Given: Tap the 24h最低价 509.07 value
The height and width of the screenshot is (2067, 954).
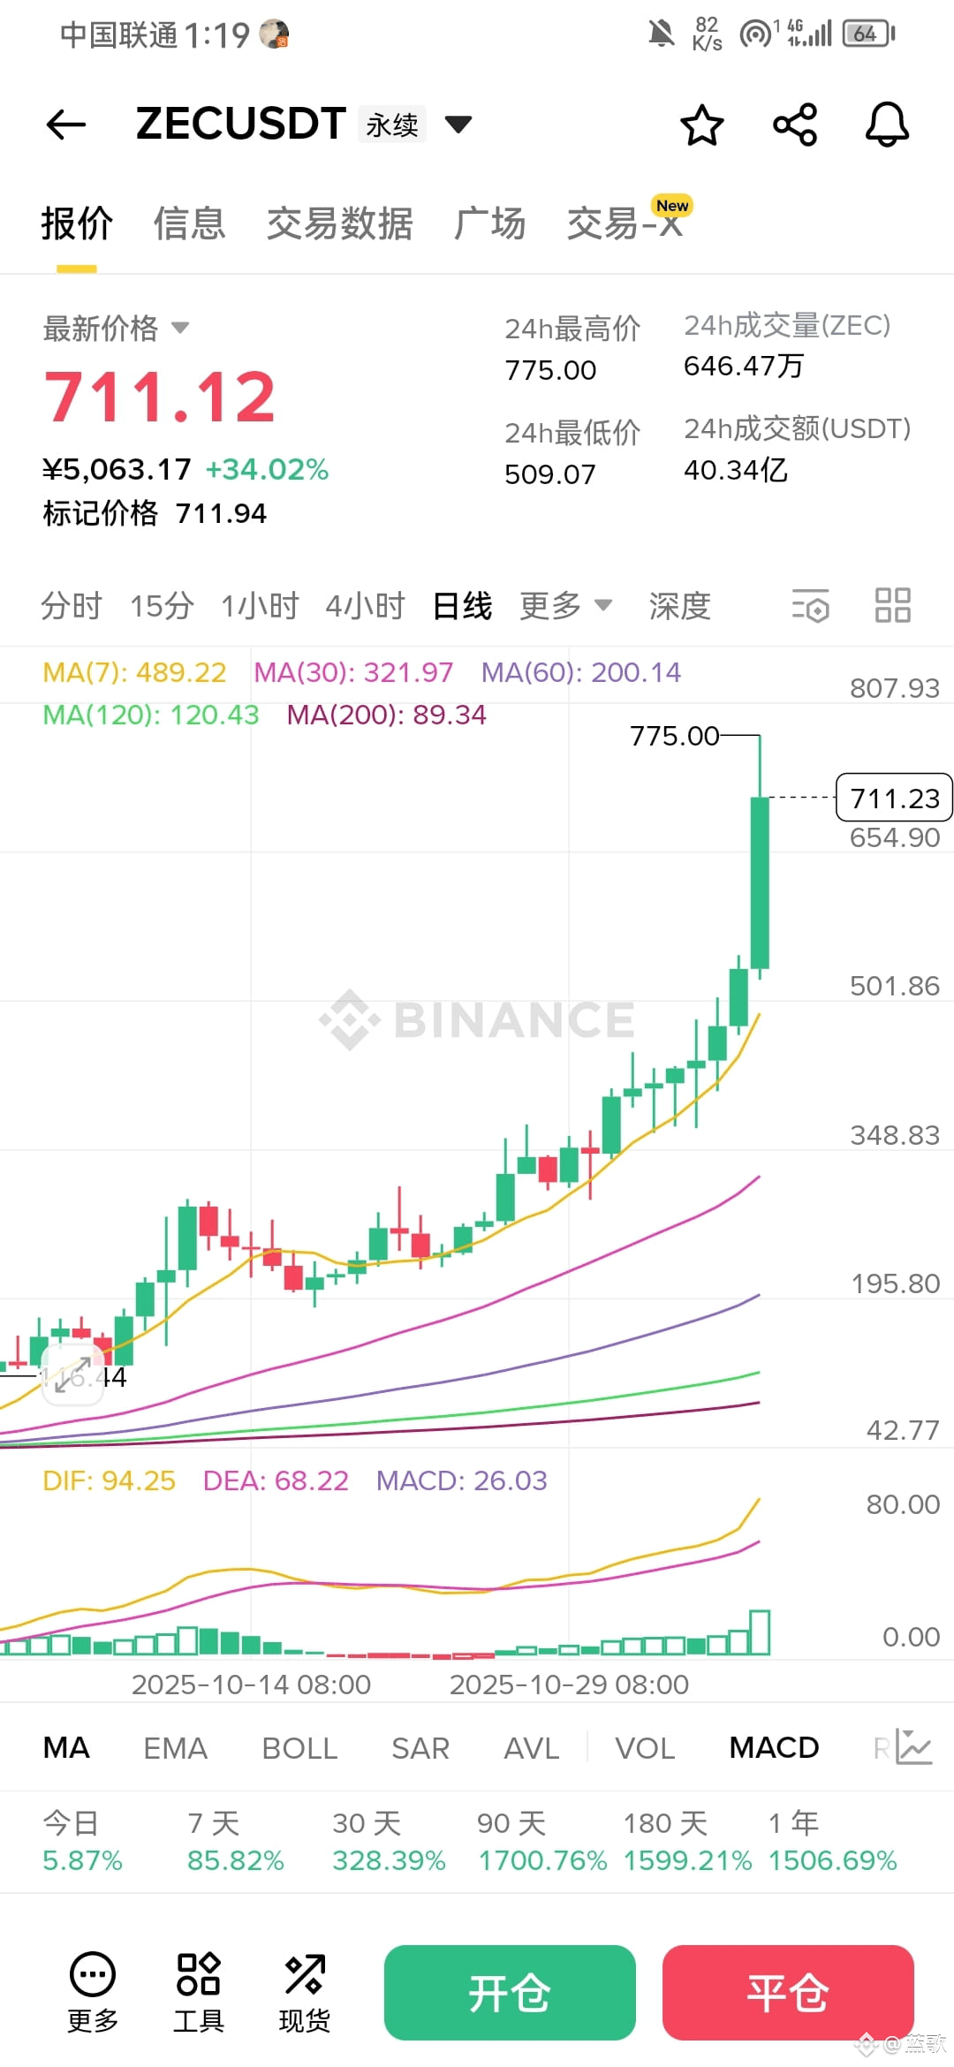Looking at the screenshot, I should coord(550,474).
